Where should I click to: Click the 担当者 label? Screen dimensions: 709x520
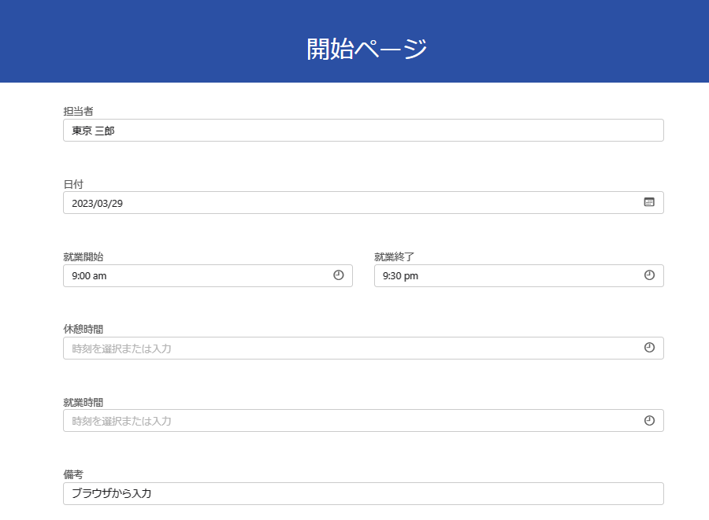click(x=78, y=111)
